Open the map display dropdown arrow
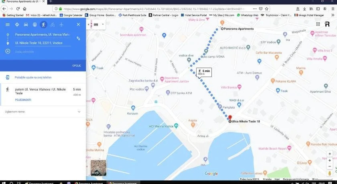 103,24
